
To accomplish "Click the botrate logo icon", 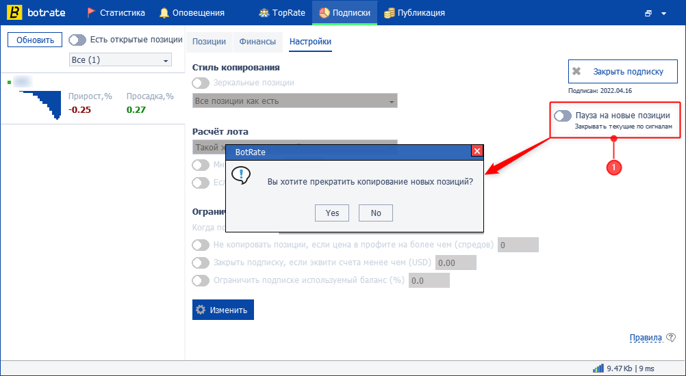I will click(16, 13).
